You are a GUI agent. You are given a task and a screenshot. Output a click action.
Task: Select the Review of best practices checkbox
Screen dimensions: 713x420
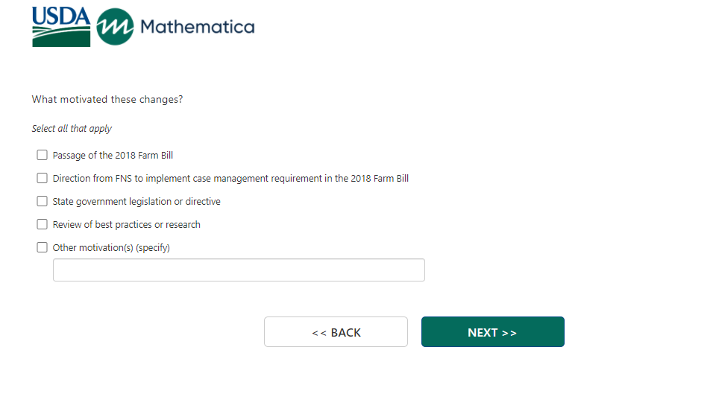(x=43, y=225)
